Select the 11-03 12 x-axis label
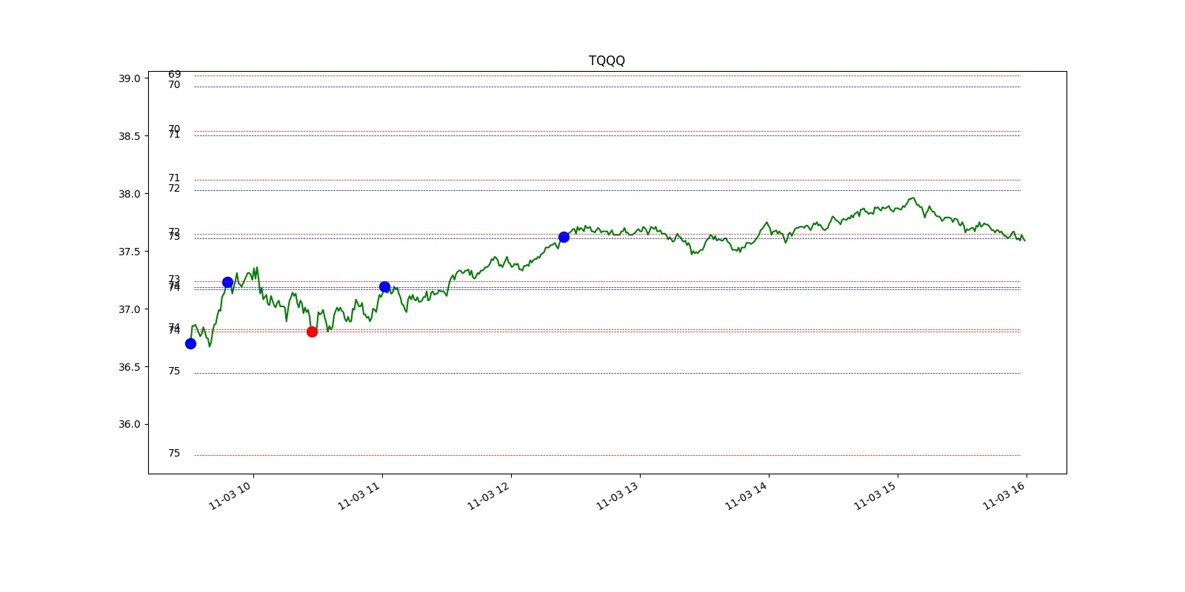1185x592 pixels. click(488, 495)
